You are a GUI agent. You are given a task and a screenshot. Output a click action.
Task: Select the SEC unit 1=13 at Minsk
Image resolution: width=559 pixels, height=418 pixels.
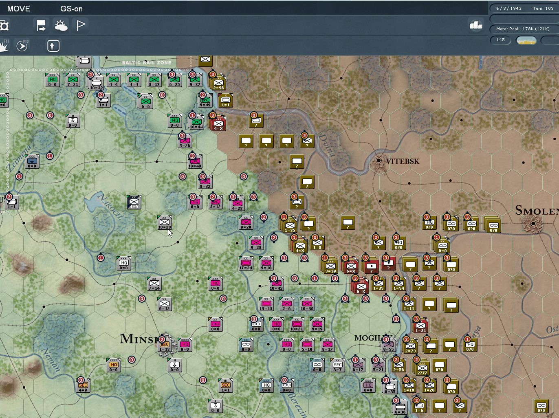click(165, 345)
